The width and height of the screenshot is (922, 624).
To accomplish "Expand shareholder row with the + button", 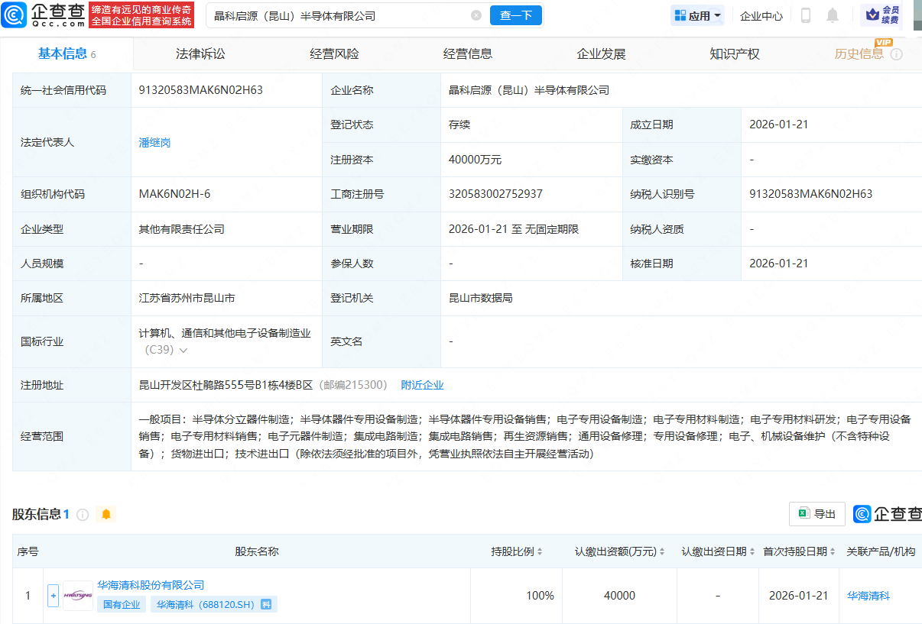I will (53, 595).
